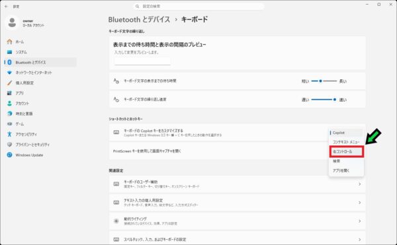Open テキスト入力の個人用設定 row

pos(238,203)
